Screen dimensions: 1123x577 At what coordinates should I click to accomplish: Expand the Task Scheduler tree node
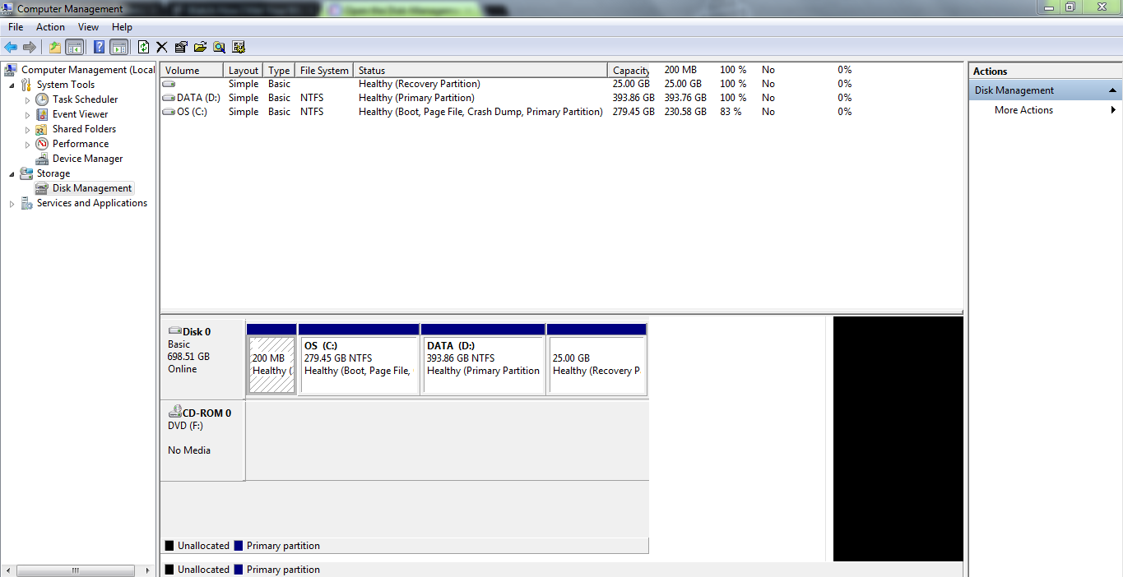[27, 99]
